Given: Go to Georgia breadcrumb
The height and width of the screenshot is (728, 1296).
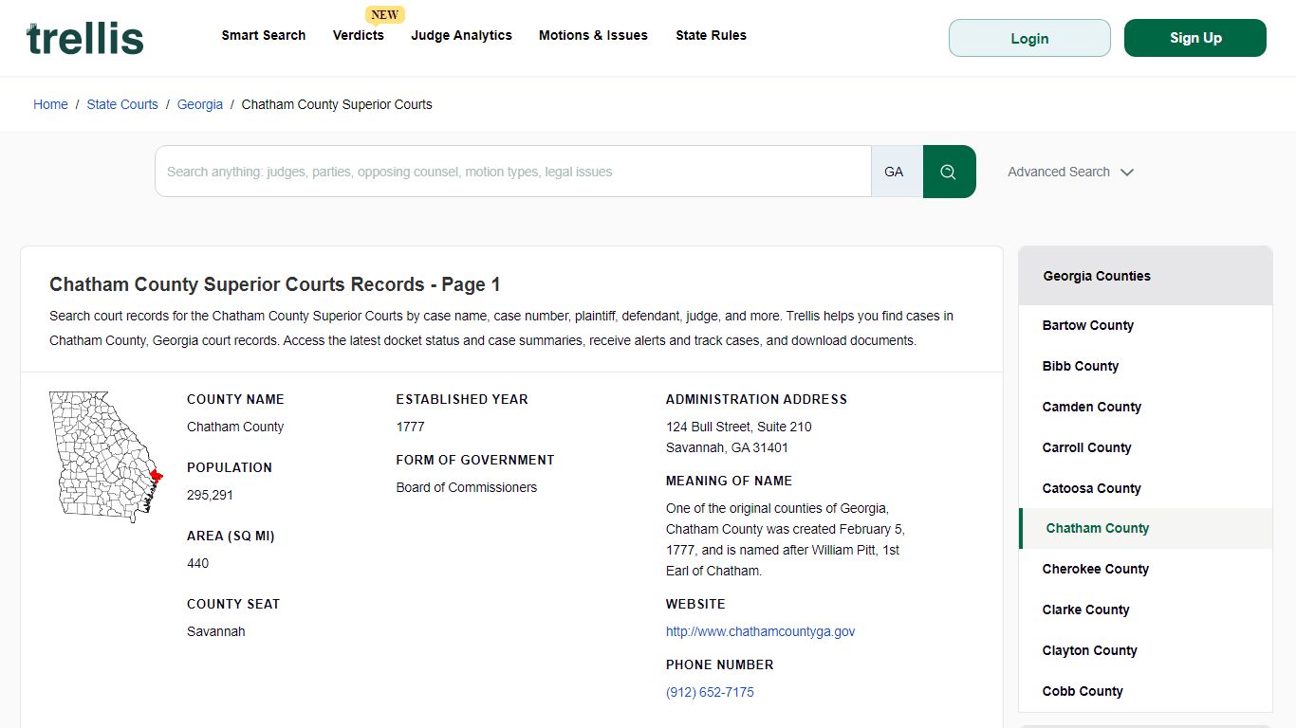Looking at the screenshot, I should tap(200, 104).
